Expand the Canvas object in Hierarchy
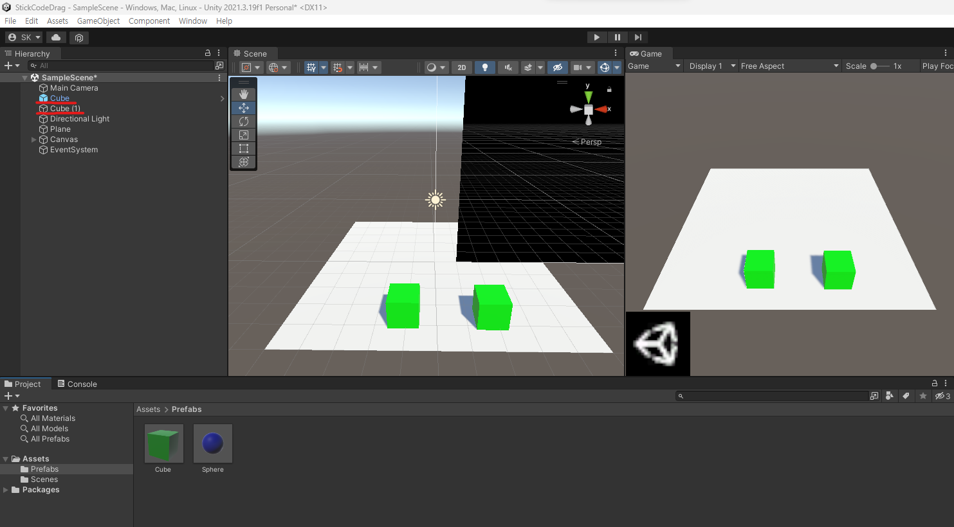This screenshot has height=527, width=954. tap(34, 139)
